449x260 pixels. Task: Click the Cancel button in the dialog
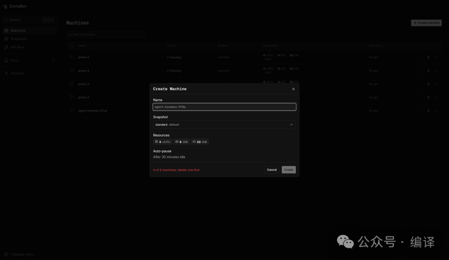[272, 170]
